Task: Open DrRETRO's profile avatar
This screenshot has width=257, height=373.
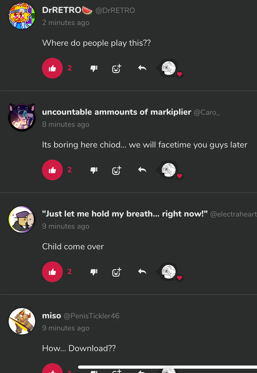Action: [22, 16]
